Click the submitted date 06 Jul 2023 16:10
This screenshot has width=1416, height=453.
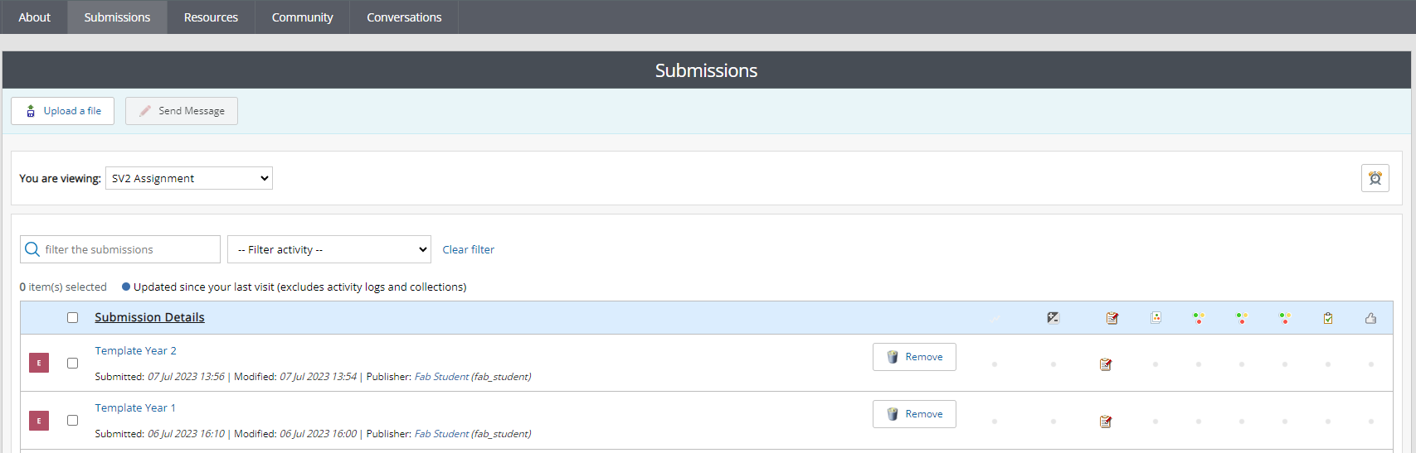pos(186,434)
